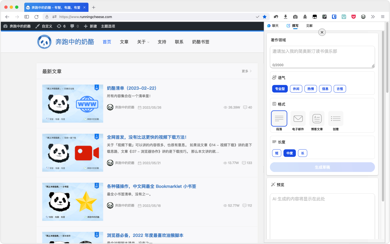
Task: Click the video download article thumbnail
Action: point(73,153)
